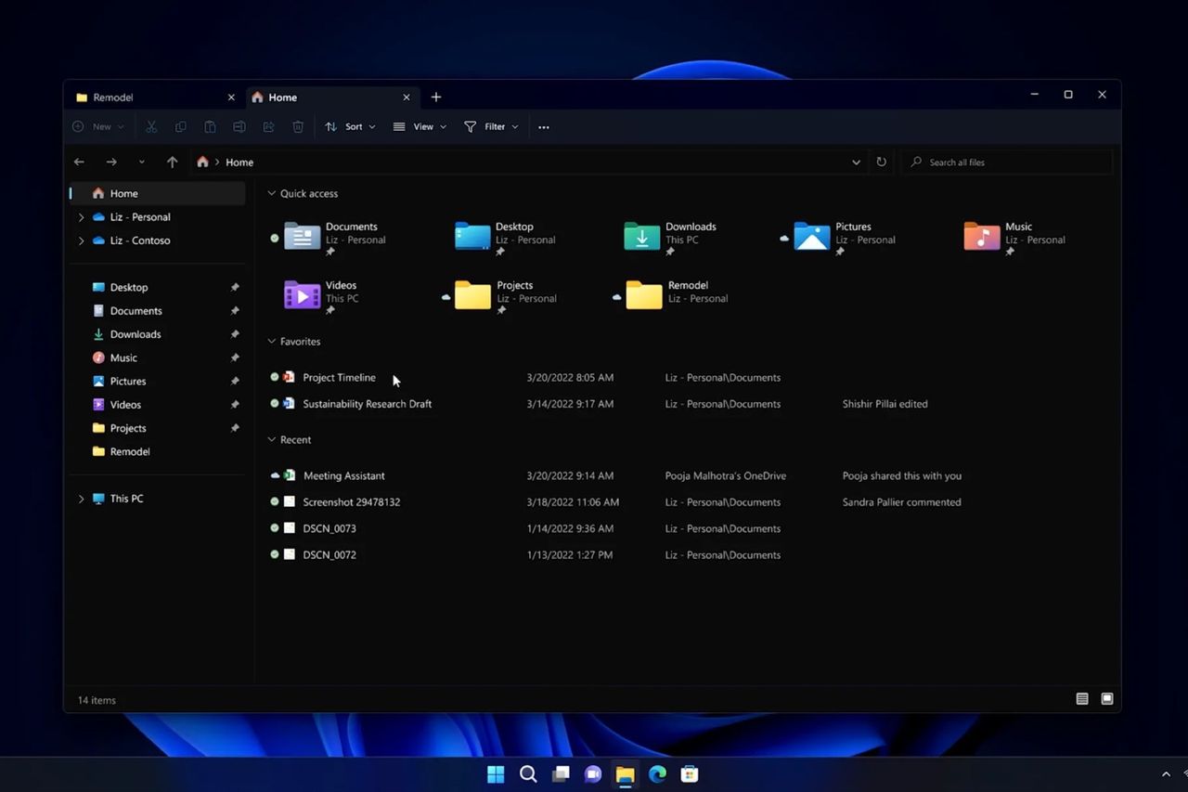Switch to large thumbnails view in status bar
Image resolution: width=1188 pixels, height=792 pixels.
(x=1106, y=698)
